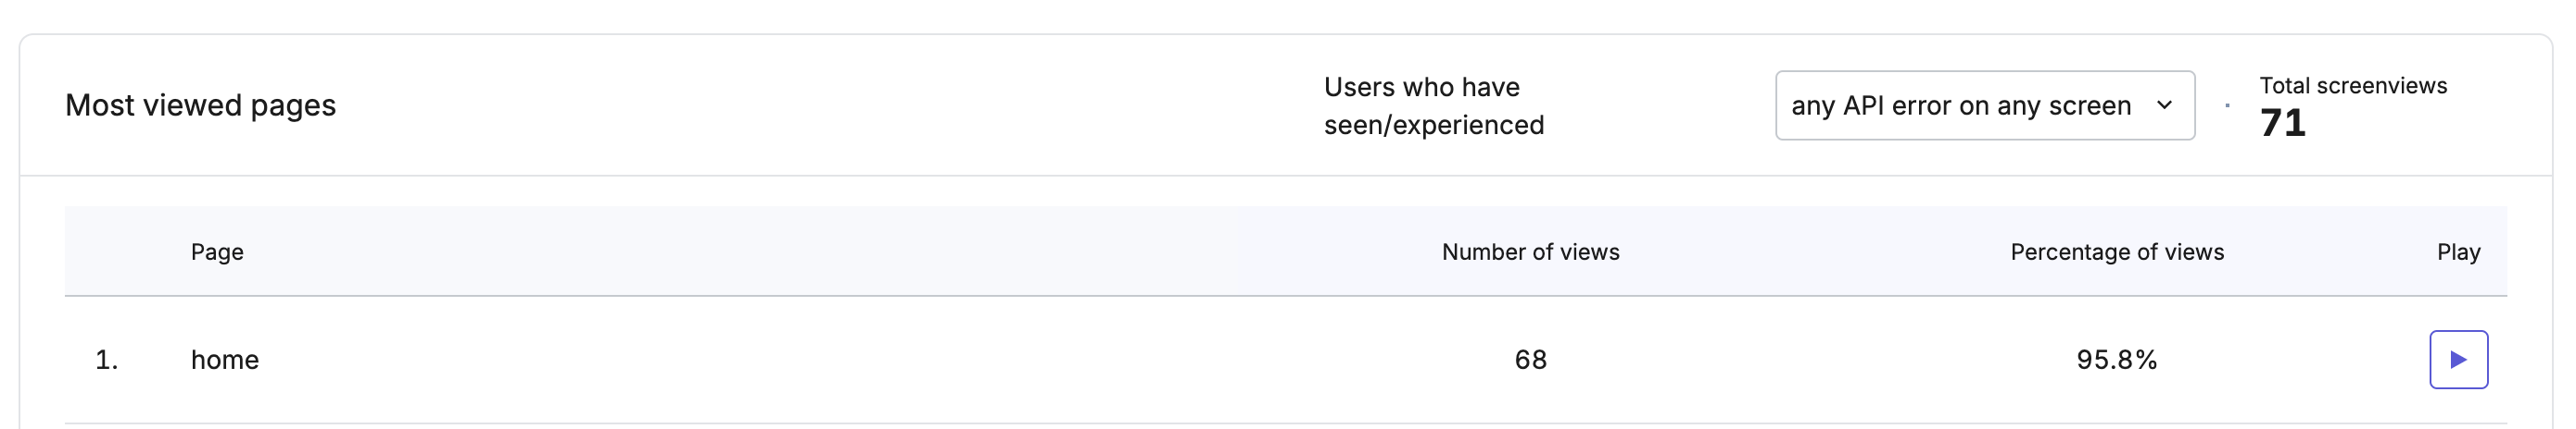Screen dimensions: 2576x429
Task: Sort by the Page column header
Action: (217, 251)
